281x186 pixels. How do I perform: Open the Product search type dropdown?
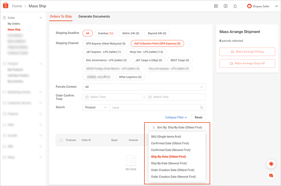coord(96,107)
